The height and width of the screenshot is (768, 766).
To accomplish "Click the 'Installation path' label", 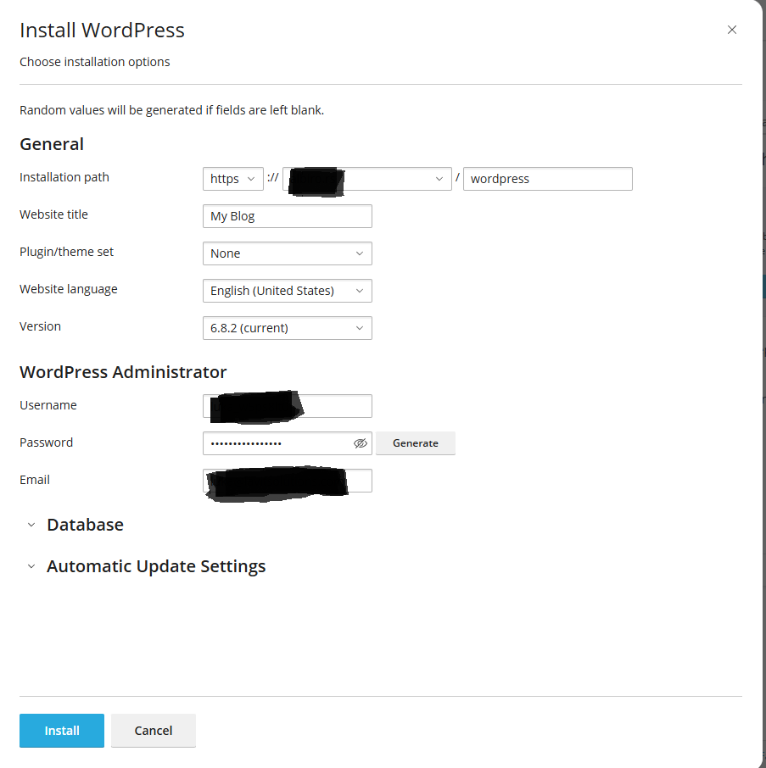I will 64,177.
